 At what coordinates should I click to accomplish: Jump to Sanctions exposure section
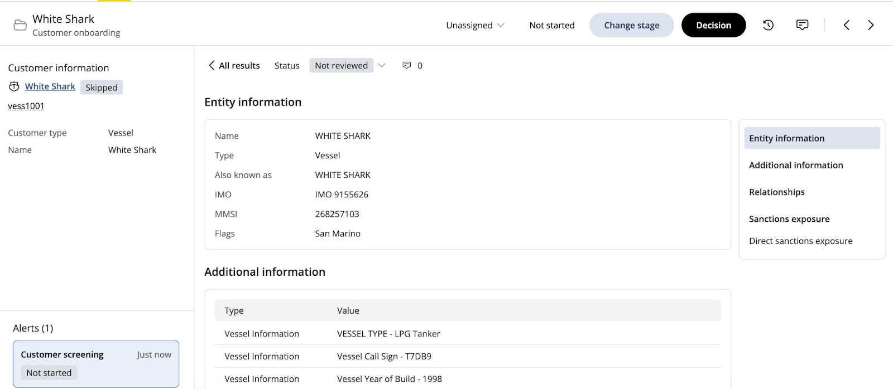click(789, 219)
